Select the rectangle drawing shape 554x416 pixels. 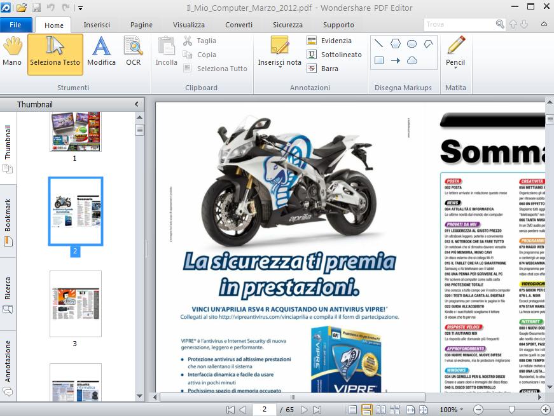[x=378, y=61]
